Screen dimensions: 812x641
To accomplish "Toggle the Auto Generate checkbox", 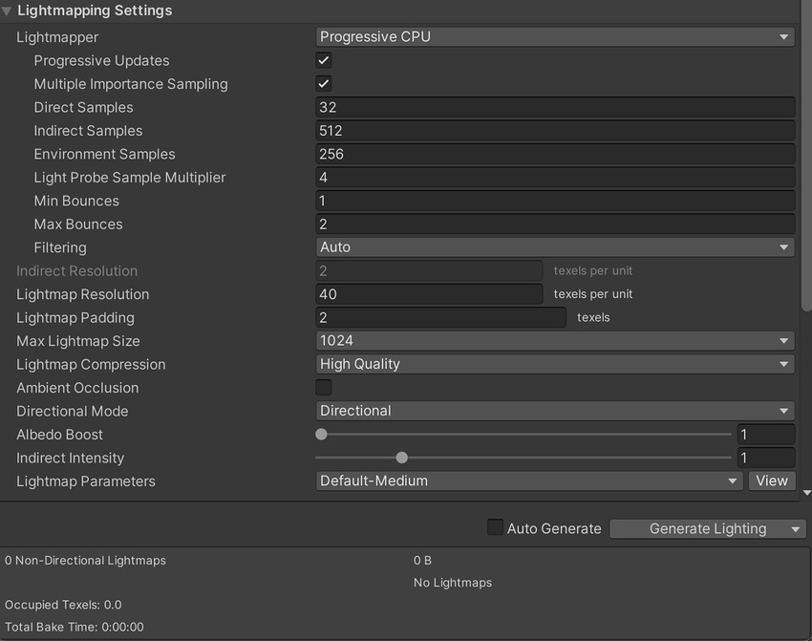I will pos(495,528).
